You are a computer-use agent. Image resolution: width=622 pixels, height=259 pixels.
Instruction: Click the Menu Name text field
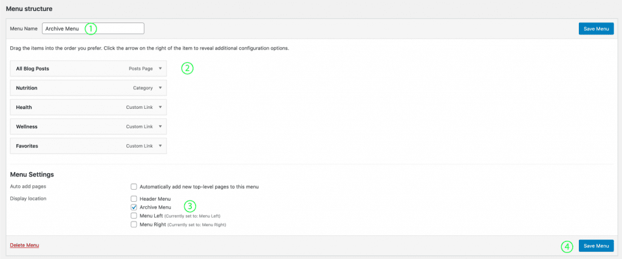[92, 29]
